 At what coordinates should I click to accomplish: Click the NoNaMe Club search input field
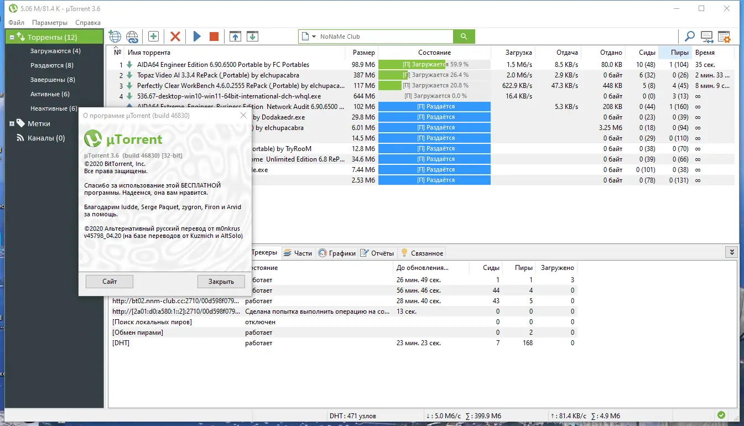(385, 37)
